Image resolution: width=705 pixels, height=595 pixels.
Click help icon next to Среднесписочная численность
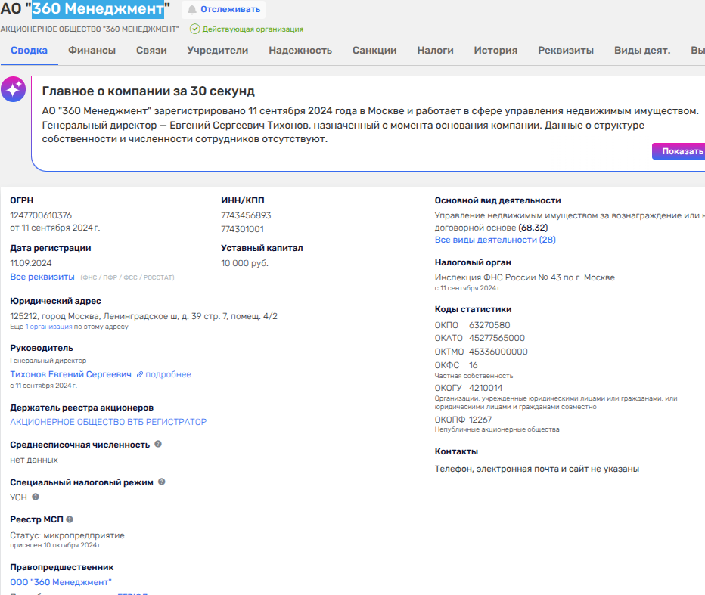pos(158,444)
